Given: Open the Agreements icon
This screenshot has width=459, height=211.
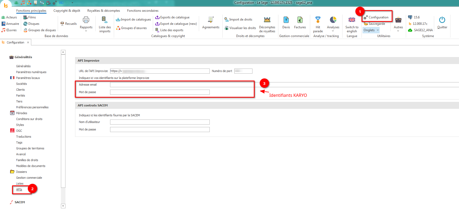Looking at the screenshot, I should pos(211,20).
